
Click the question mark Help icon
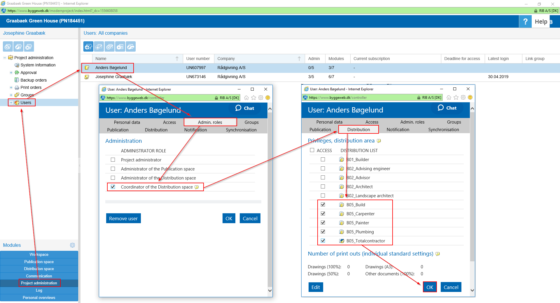tap(525, 22)
